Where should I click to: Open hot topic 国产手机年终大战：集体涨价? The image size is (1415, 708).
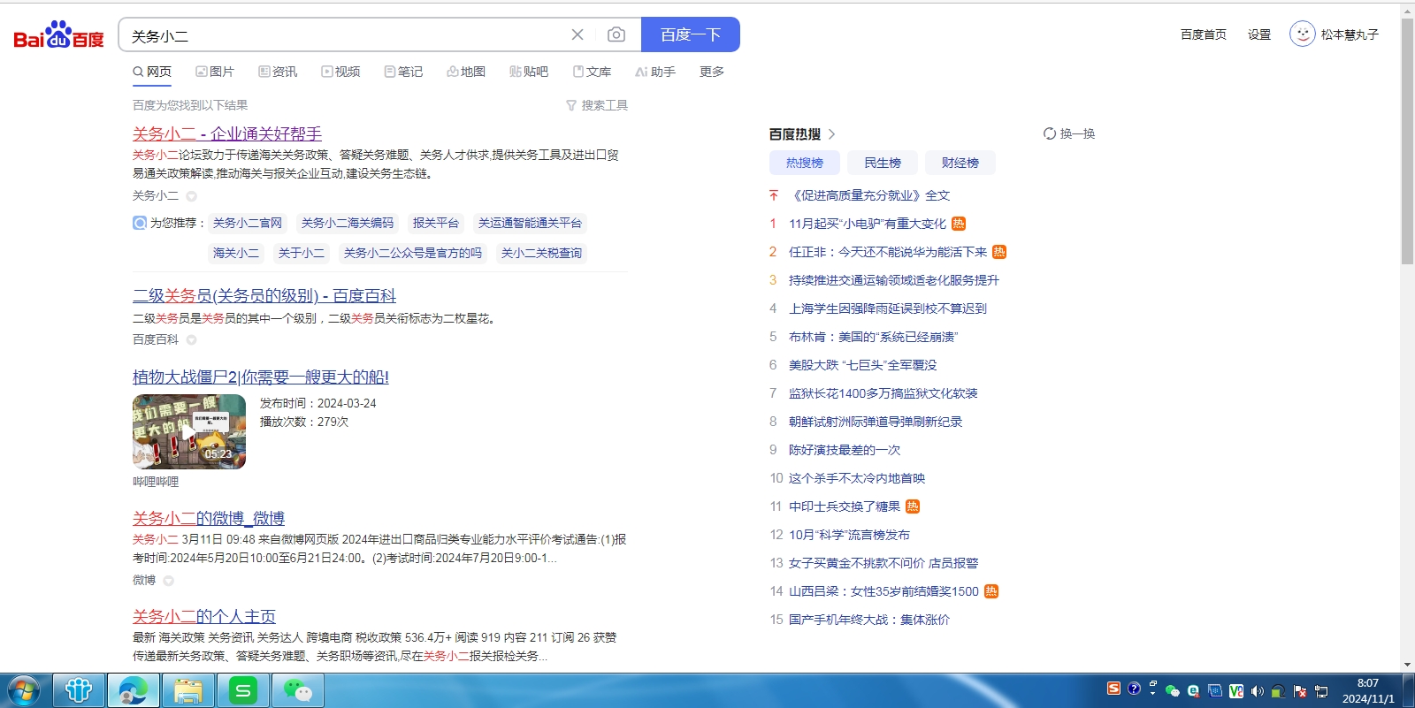pos(869,620)
